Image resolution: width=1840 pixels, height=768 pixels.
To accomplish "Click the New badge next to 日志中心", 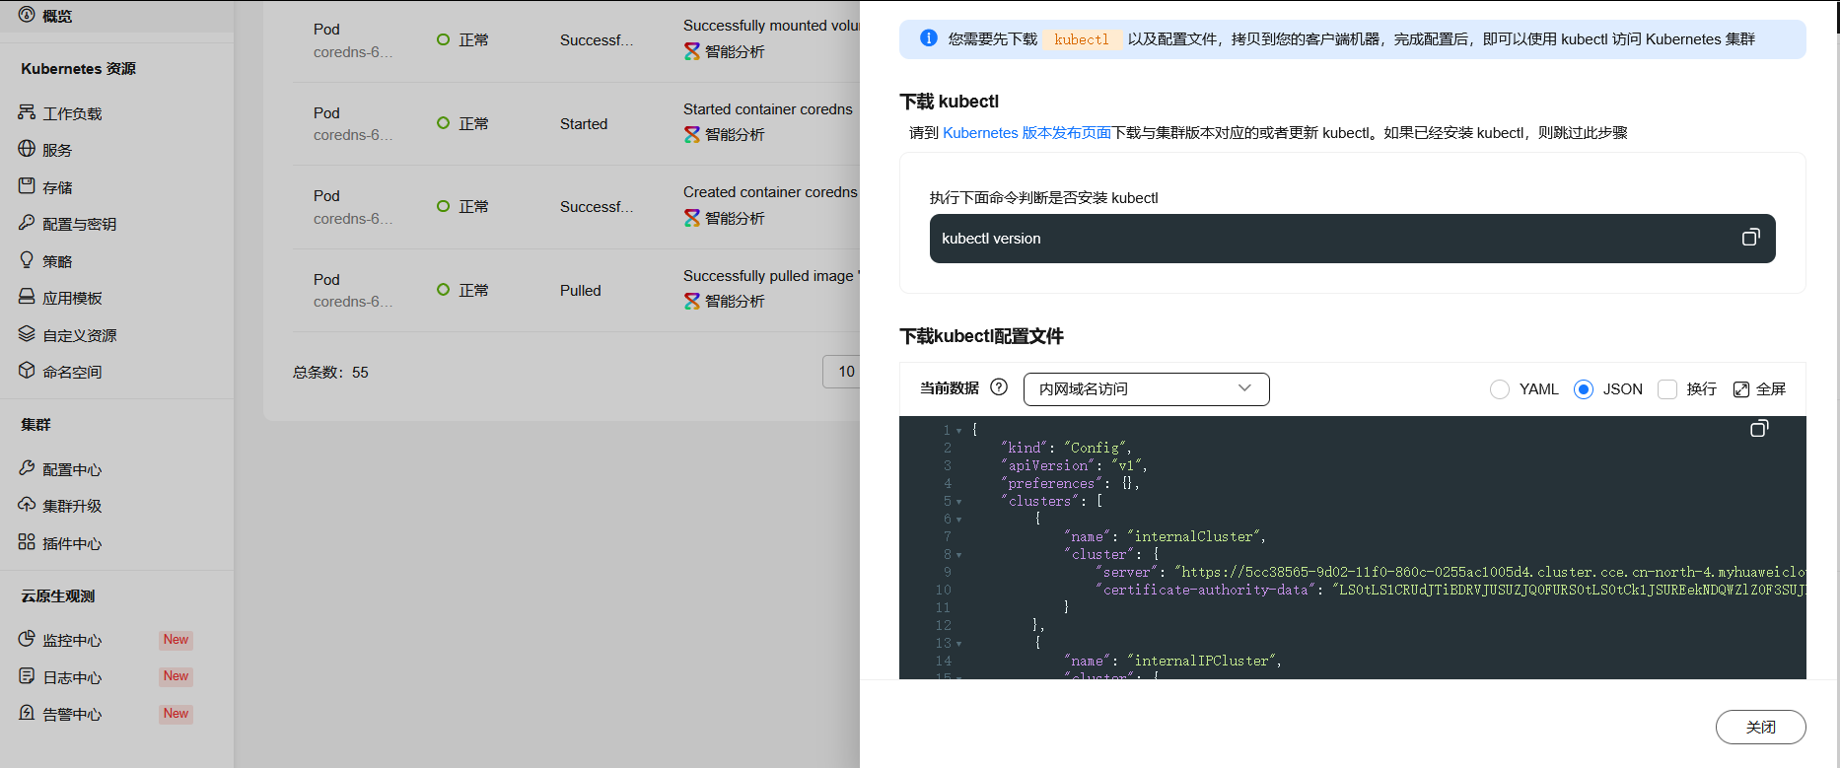I will click(x=176, y=676).
